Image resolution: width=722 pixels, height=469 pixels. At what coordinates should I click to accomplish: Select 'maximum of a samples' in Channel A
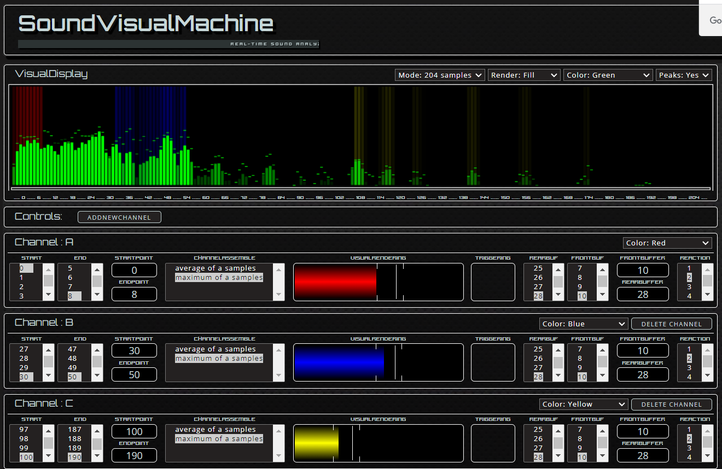point(219,278)
